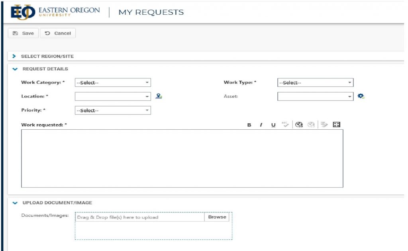The width and height of the screenshot is (408, 251).
Task: Toggle italic formatting in the editor toolbar
Action: [261, 125]
